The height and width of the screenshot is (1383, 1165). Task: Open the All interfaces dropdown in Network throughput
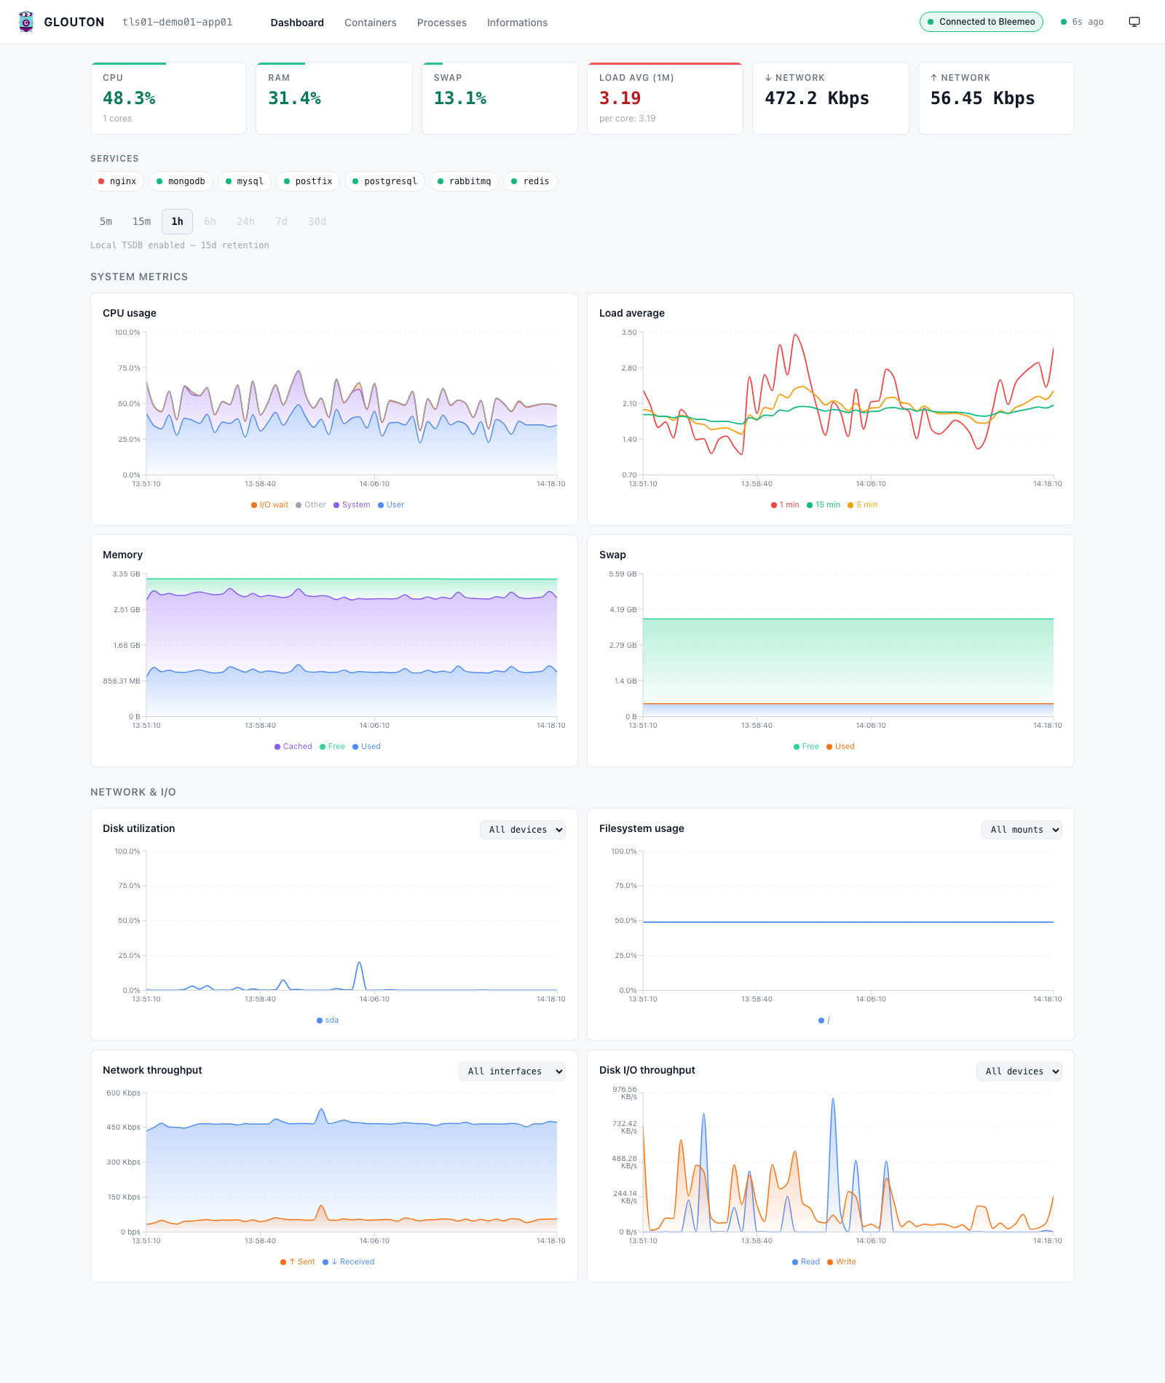point(512,1071)
